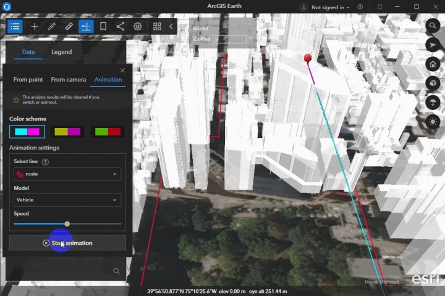
Task: Minimize the ArcGIS Earth window
Action: coord(397,7)
